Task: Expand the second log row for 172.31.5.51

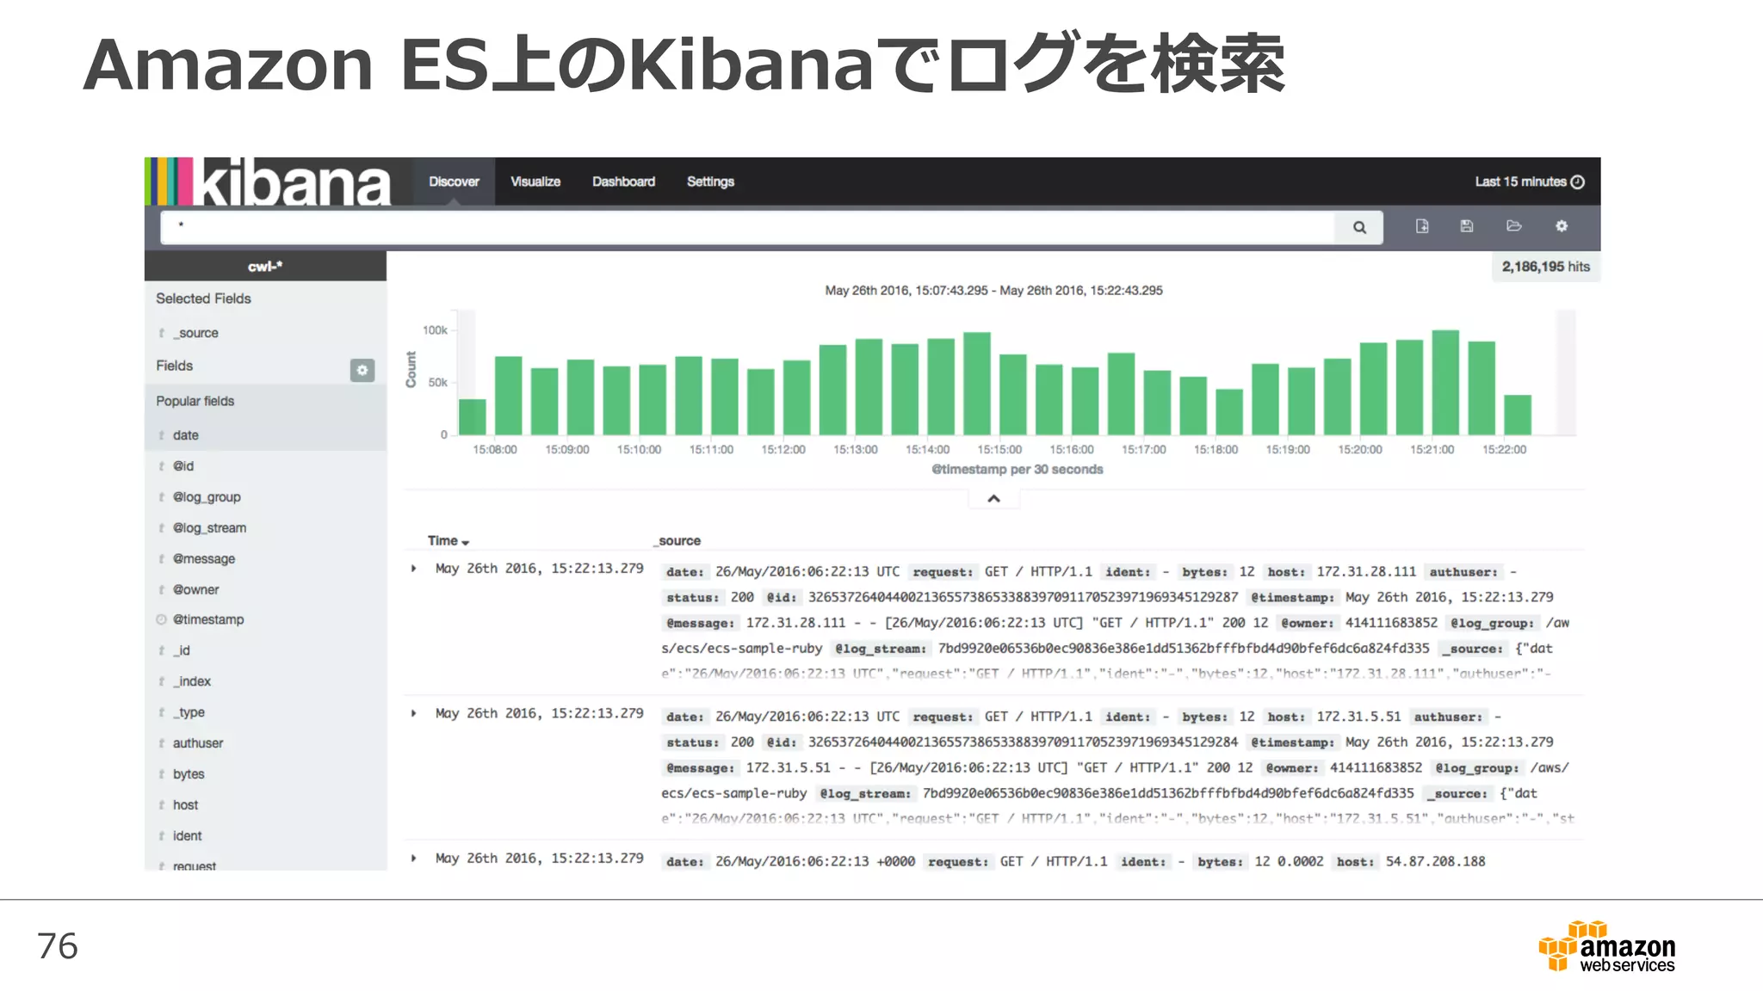Action: pos(414,713)
